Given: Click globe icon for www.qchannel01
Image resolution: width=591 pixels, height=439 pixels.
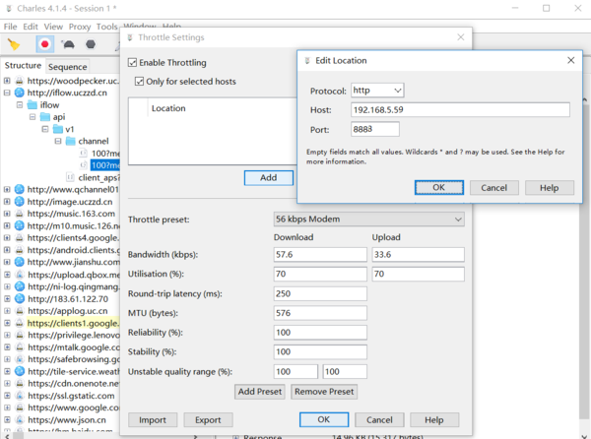Looking at the screenshot, I should [x=20, y=189].
